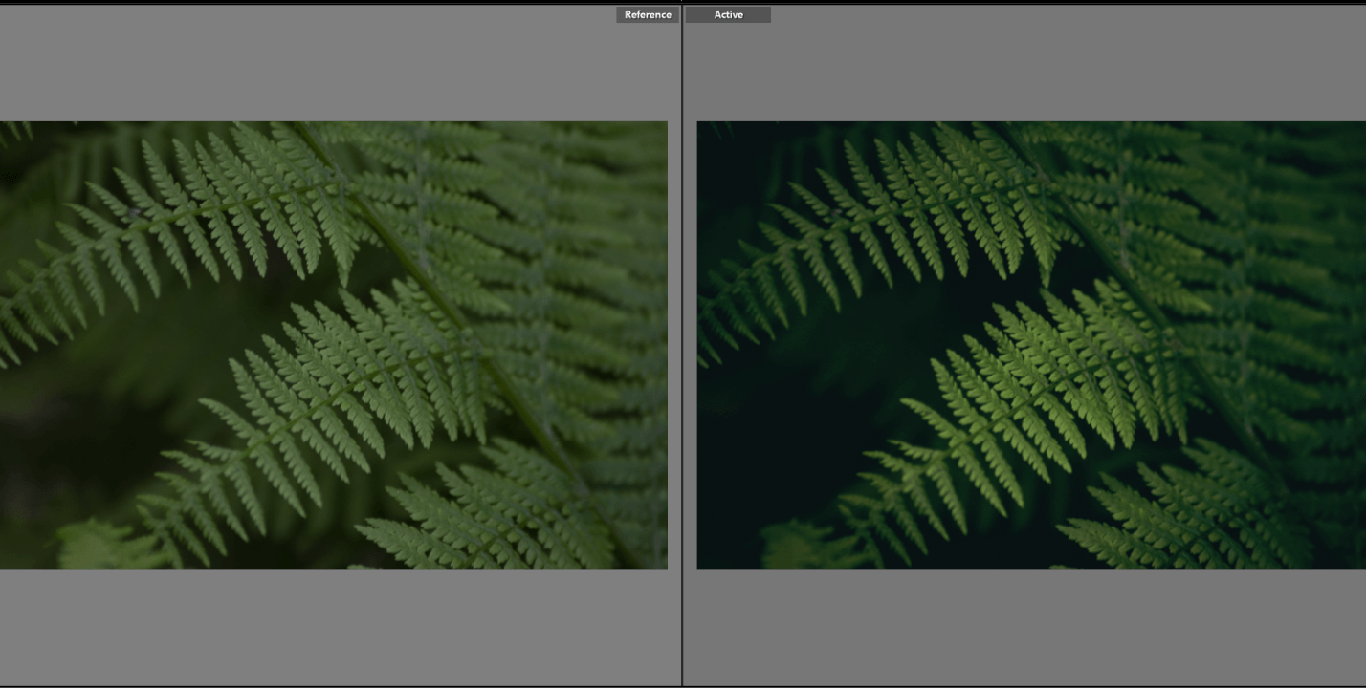Click empty gray area below Active photo

click(x=1033, y=626)
